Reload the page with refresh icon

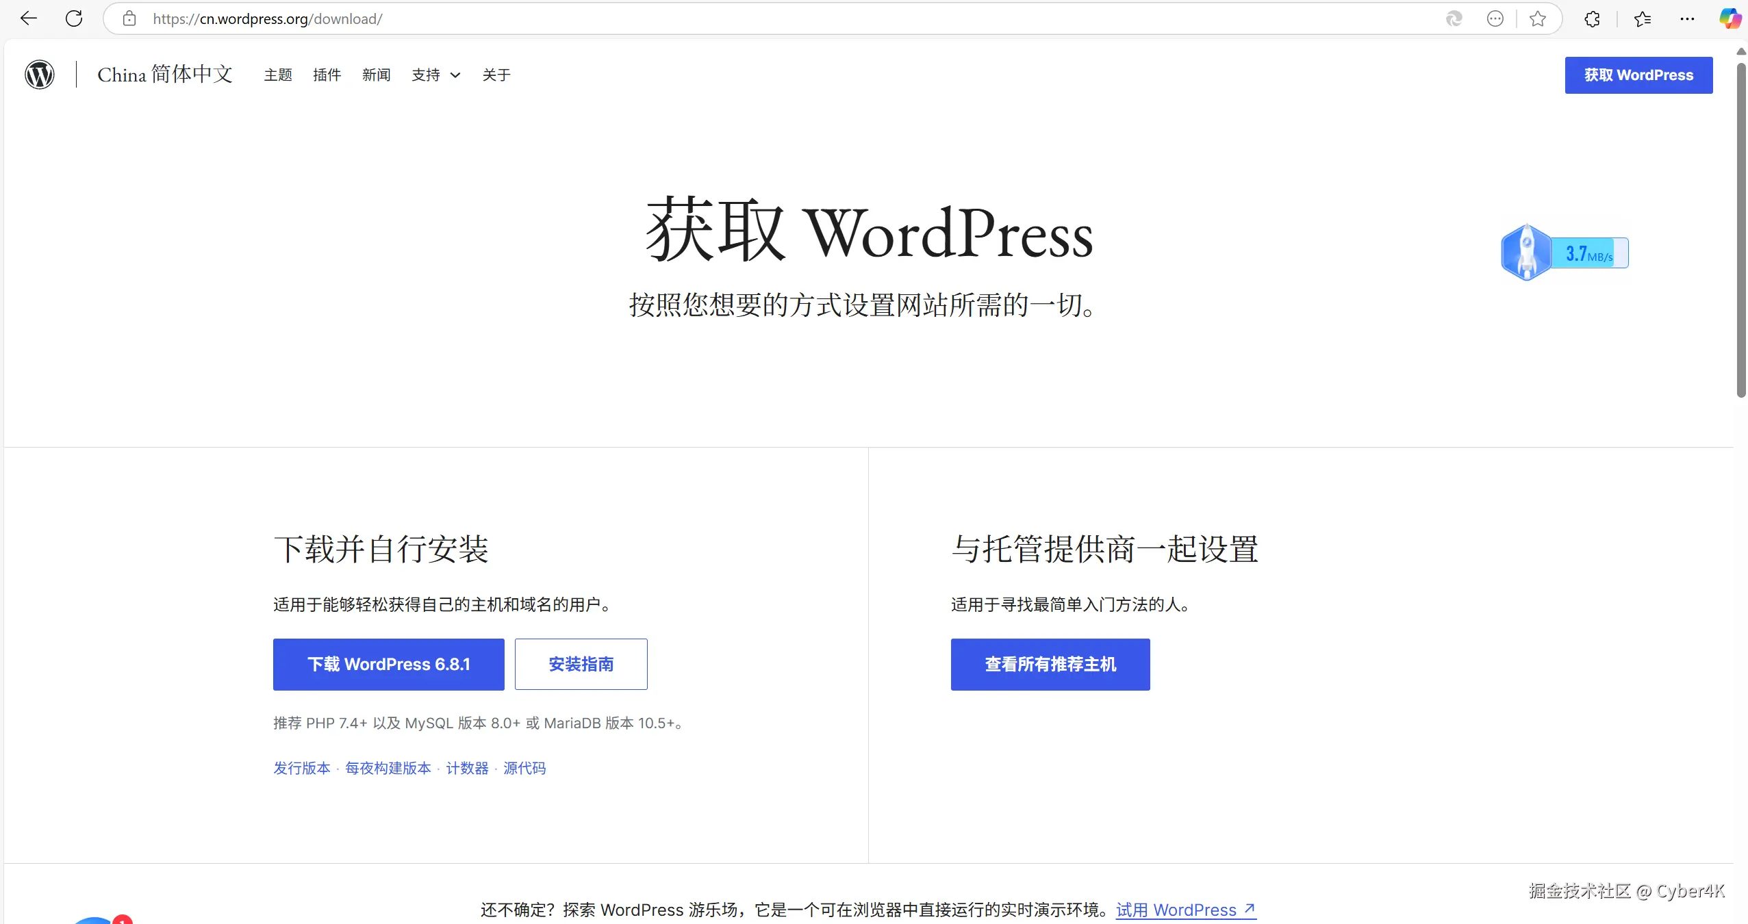click(x=74, y=18)
